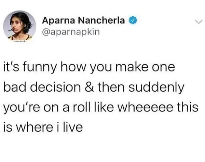This screenshot has height=162, width=205.
Task: Click the blue verified badge icon
Action: (132, 20)
